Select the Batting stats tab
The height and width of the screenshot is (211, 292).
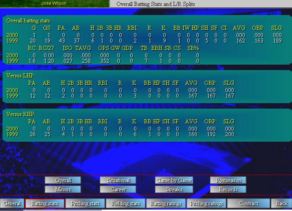click(45, 203)
